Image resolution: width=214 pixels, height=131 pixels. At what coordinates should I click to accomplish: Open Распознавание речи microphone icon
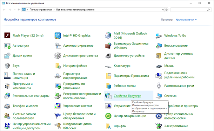(159, 86)
